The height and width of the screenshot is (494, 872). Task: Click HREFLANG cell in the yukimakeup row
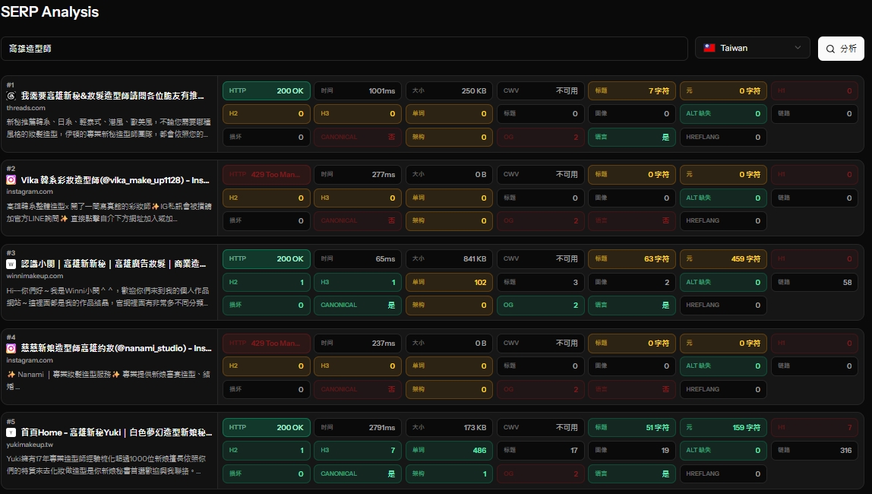[723, 473]
